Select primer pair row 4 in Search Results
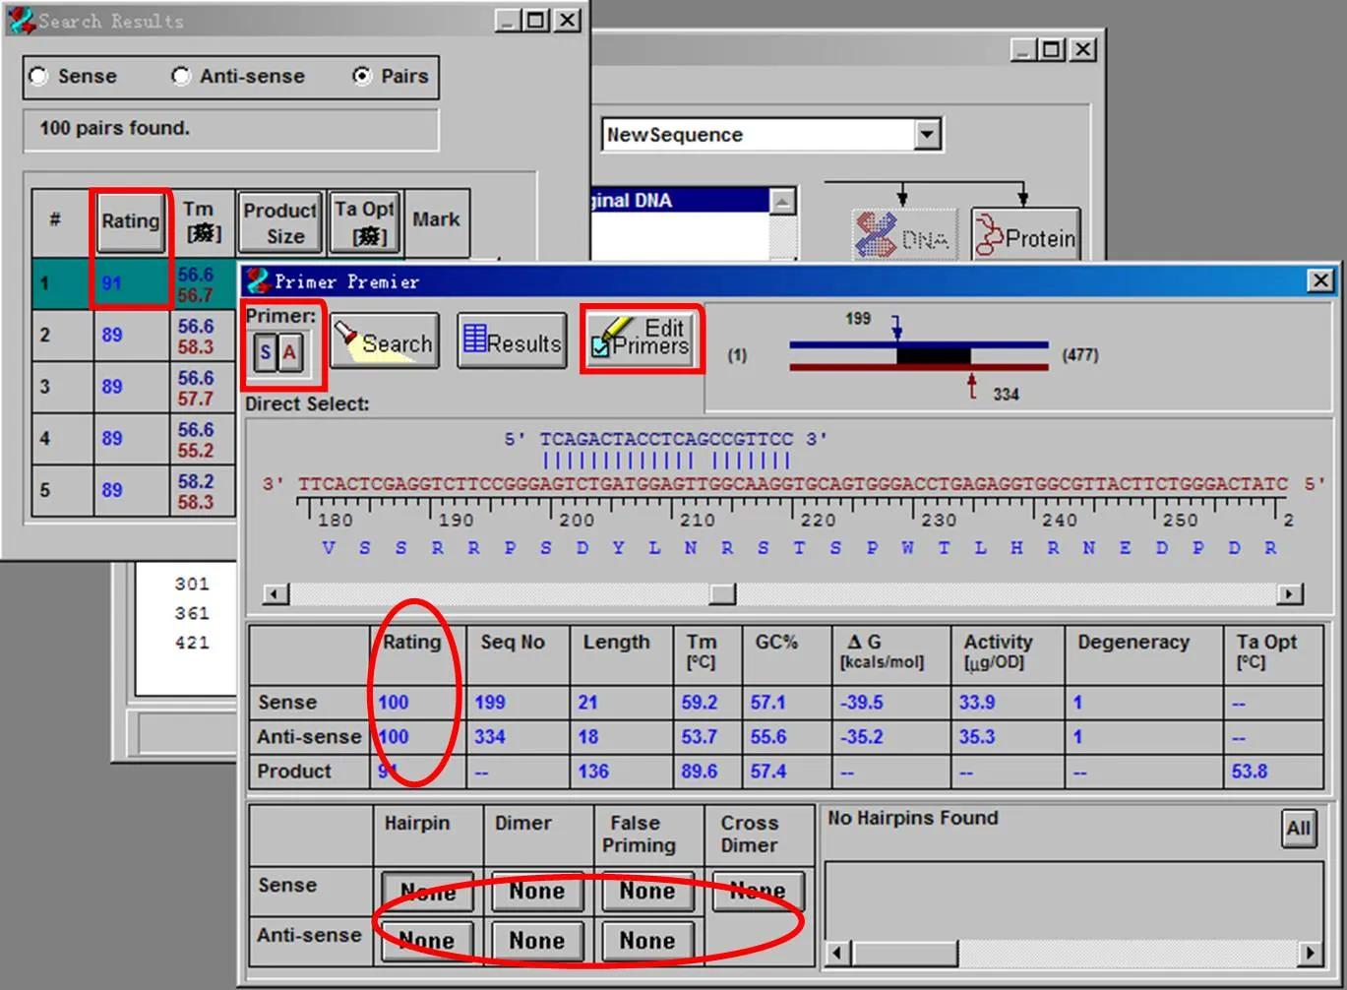The height and width of the screenshot is (990, 1347). click(134, 439)
